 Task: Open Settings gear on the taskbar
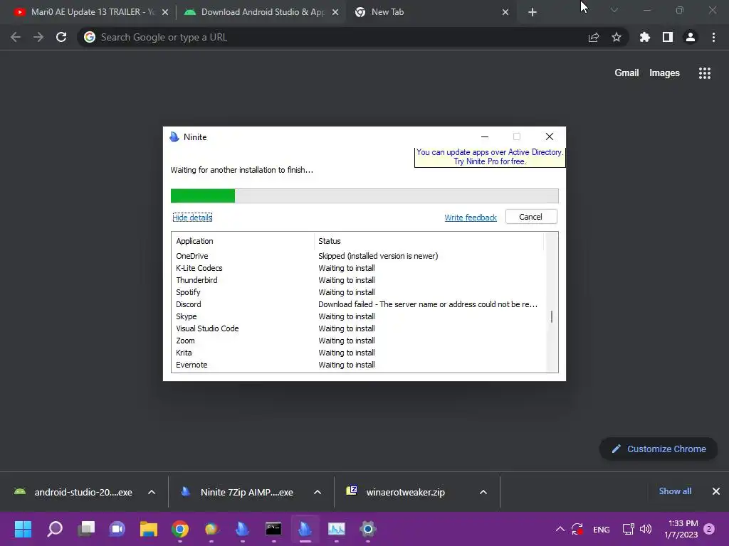click(368, 529)
